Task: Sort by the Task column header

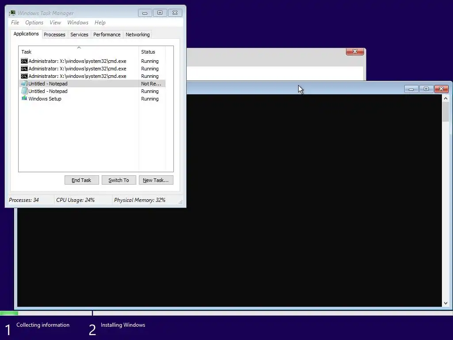Action: [x=78, y=52]
